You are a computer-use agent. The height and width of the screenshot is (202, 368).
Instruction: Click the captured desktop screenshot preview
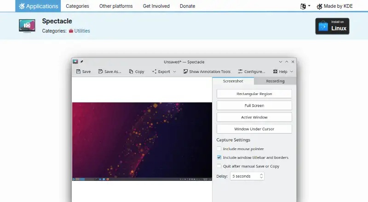coord(142,141)
